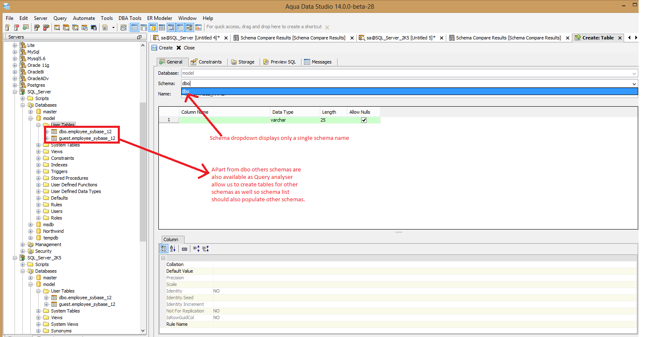661x337 pixels.
Task: Expand the MySql server node
Action: point(15,52)
